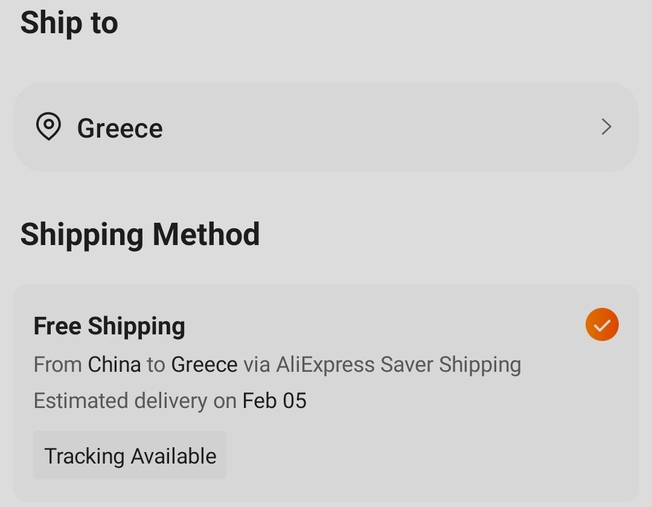
Task: Tap the word Shipping in Free Shipping title
Action: [x=136, y=327]
